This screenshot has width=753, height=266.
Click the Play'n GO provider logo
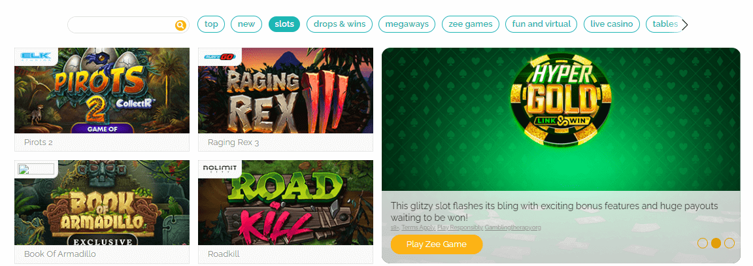[218, 56]
